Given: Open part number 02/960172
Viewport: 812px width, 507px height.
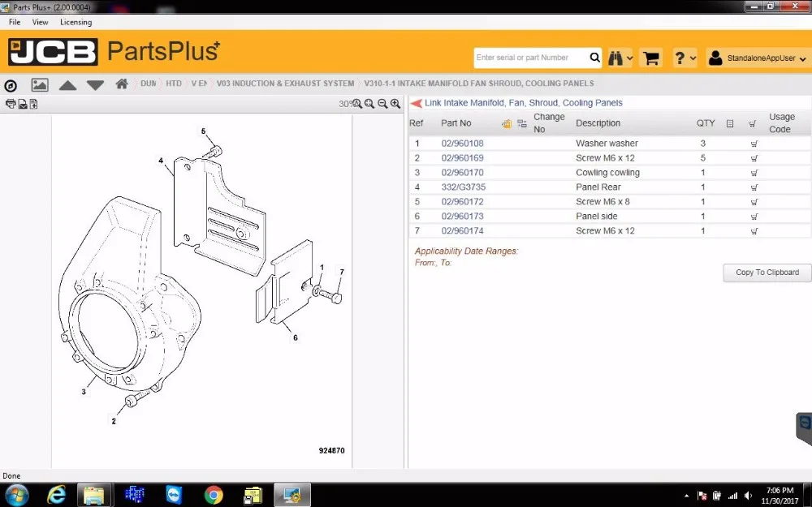Looking at the screenshot, I should [463, 201].
